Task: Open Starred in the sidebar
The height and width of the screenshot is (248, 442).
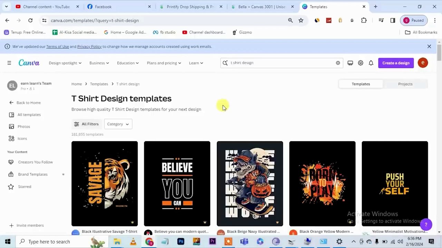Action: [20, 187]
